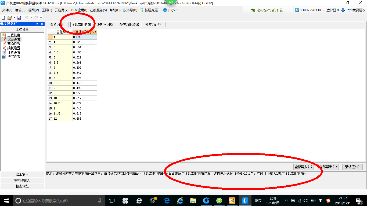
Task: Open the 为什么筏板XY方向布置 tip link
Action: pyautogui.click(x=268, y=10)
